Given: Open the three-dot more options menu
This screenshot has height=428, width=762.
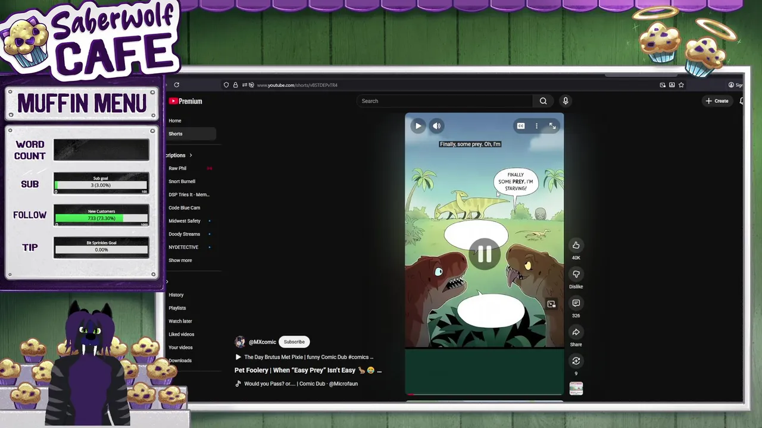Looking at the screenshot, I should tap(536, 125).
